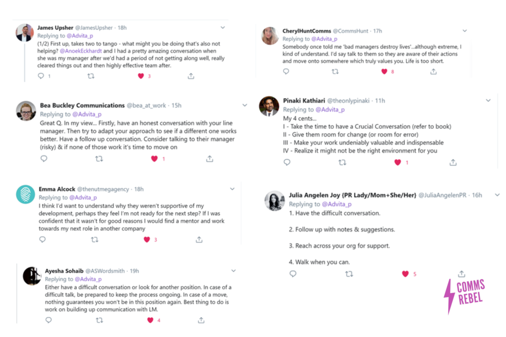
Task: Share Emma Alcock's tweet
Action: [199, 239]
